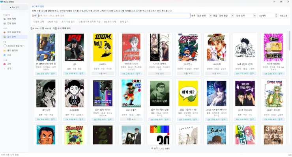Open 전체 목록 in the sidebar

[14, 19]
